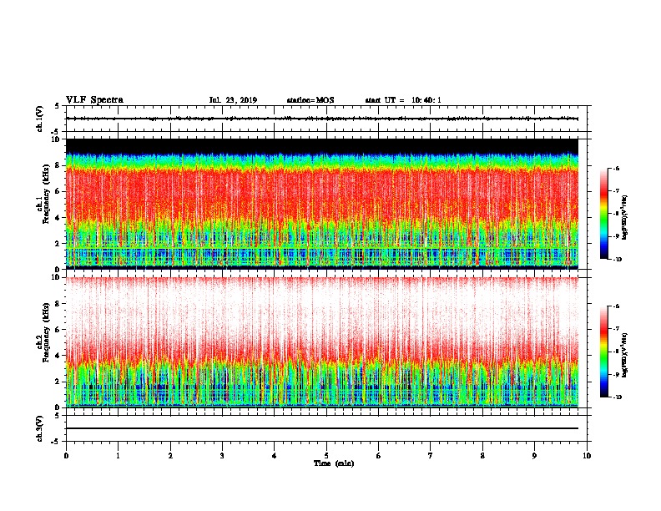Click the "4" kHz tick on ch.2 frequency axis
Image resolution: width=661 pixels, height=511 pixels.
(x=58, y=356)
